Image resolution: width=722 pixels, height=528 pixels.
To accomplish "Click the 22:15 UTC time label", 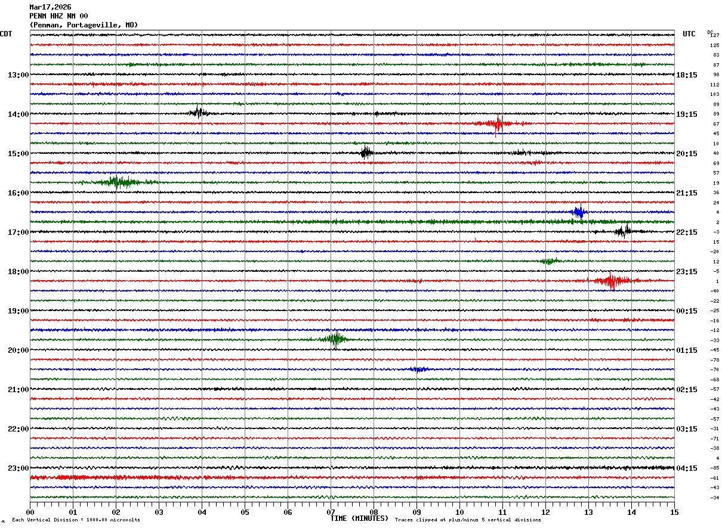I will point(687,232).
